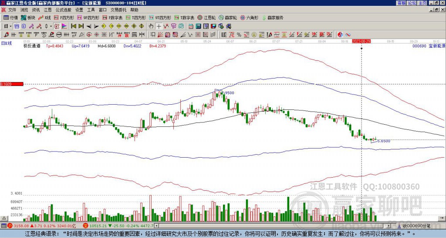Open the 公式选股 menu
This screenshot has height=238, width=446.
[x=64, y=10]
